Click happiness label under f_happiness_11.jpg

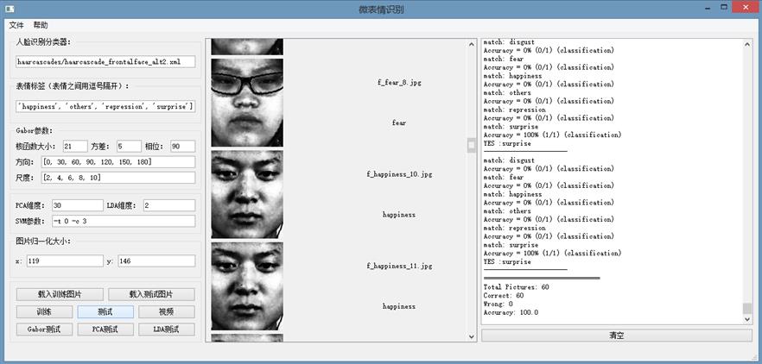click(x=399, y=306)
